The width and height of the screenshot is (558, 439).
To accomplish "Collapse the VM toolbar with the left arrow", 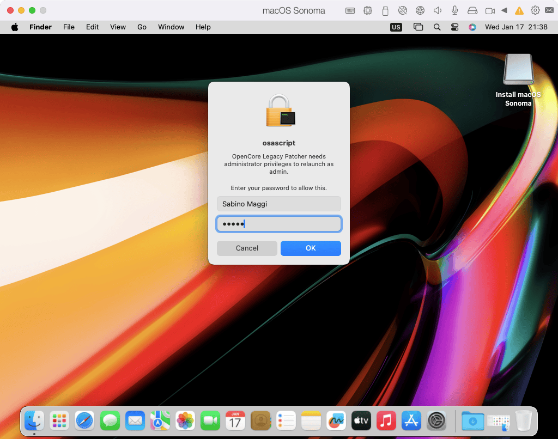I will click(504, 10).
